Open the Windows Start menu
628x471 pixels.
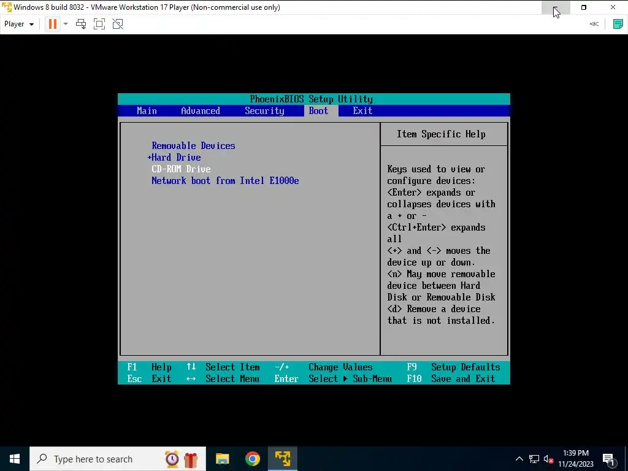pyautogui.click(x=15, y=459)
